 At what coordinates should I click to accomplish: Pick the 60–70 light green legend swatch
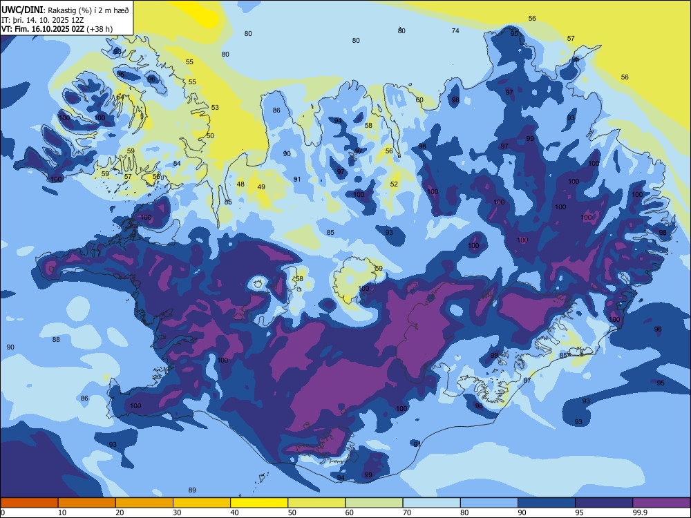coord(374,503)
